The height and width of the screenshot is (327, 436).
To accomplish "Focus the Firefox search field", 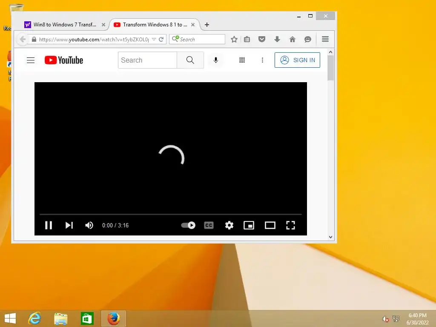I will point(201,39).
